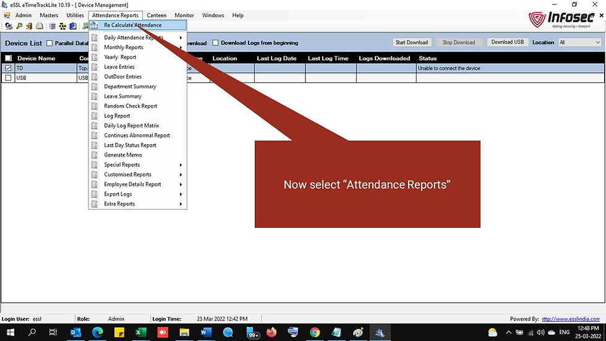Click the exit door toolbar icon
The width and height of the screenshot is (606, 341).
tap(29, 26)
